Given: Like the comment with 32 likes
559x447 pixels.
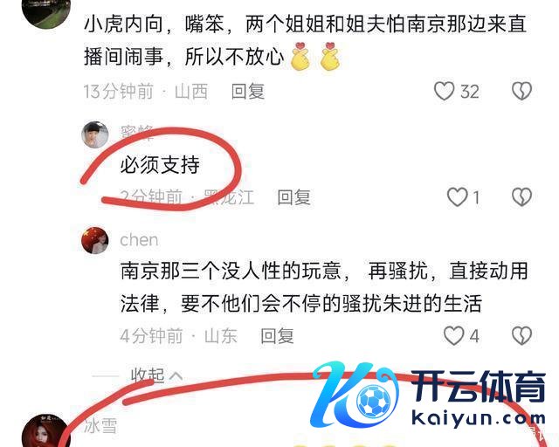Looking at the screenshot, I should [x=444, y=91].
